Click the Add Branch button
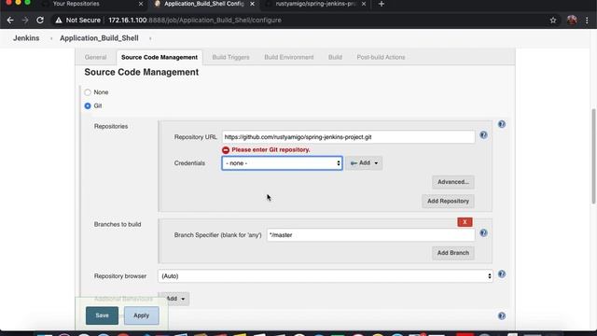 (452, 253)
